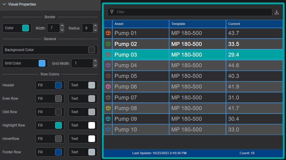Viewport: 286px width, 160px height.
Task: Select the Pump 03 asset cell
Action: [x=141, y=55]
